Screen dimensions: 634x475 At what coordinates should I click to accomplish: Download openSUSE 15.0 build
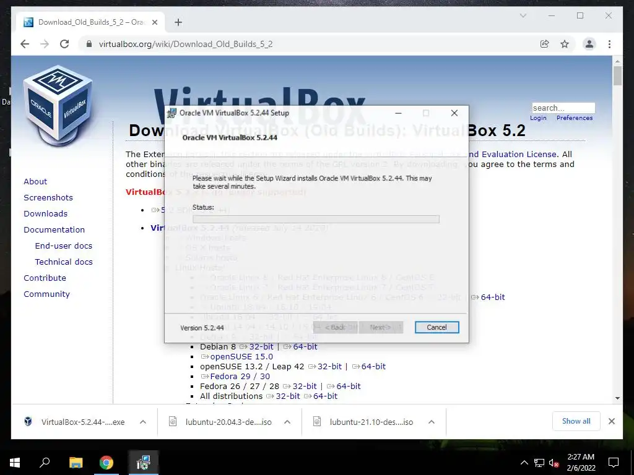(x=237, y=357)
